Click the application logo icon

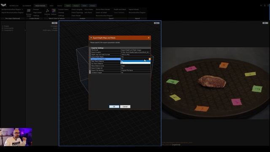click(3, 5)
